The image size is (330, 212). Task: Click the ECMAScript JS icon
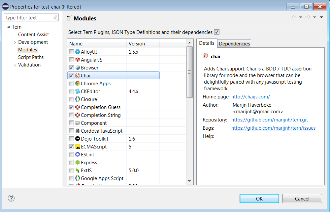(78, 147)
